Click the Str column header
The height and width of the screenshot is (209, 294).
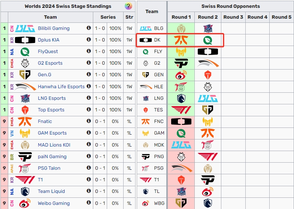(129, 17)
